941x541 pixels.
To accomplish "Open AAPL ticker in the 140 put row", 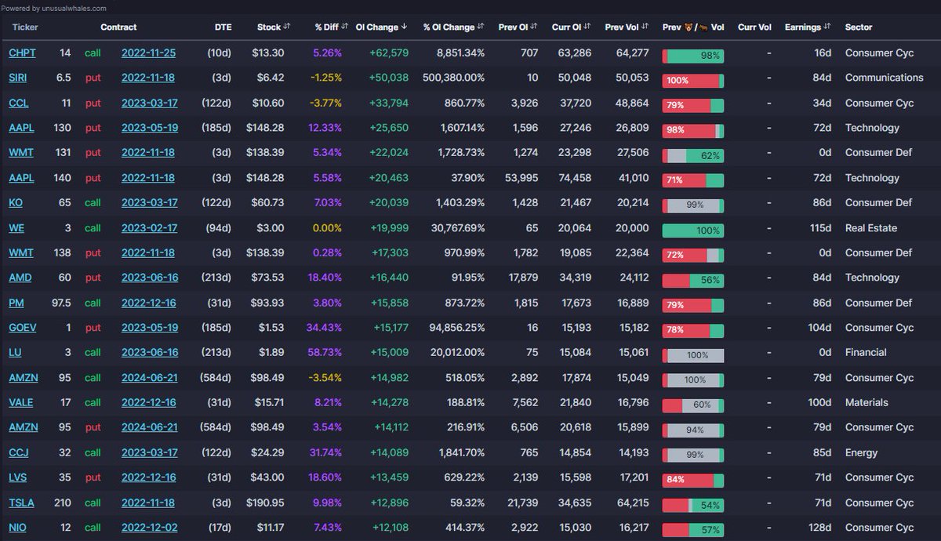I will pyautogui.click(x=20, y=178).
